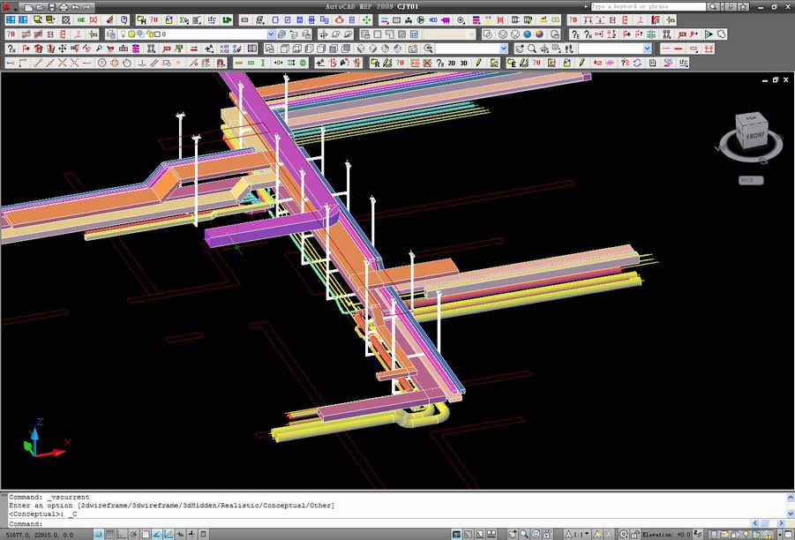Click the Print icon in quick access toolbar
This screenshot has height=540, width=795.
tap(64, 6)
